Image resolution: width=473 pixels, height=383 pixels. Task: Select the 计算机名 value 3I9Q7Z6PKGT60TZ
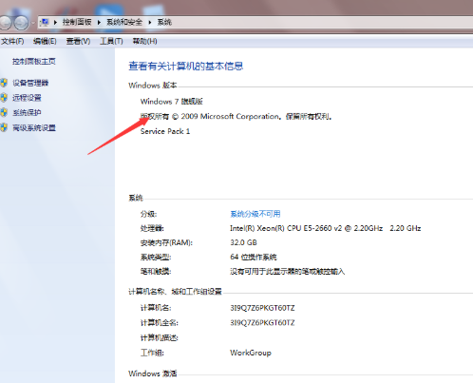coord(262,308)
